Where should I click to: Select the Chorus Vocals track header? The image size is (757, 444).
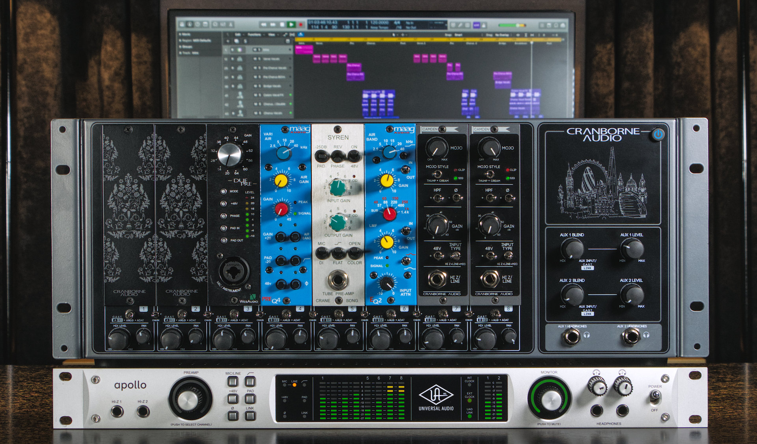coord(258,113)
